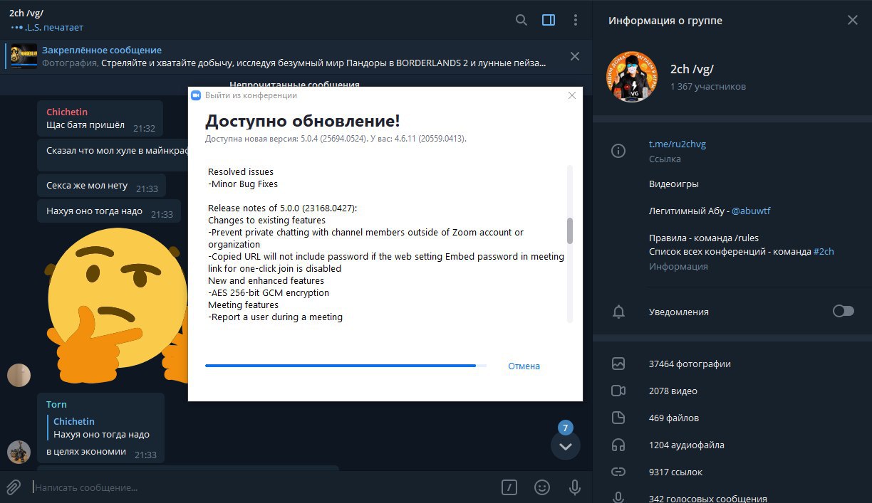Start voice recording with microphone icon
Image resolution: width=872 pixels, height=503 pixels.
point(575,487)
